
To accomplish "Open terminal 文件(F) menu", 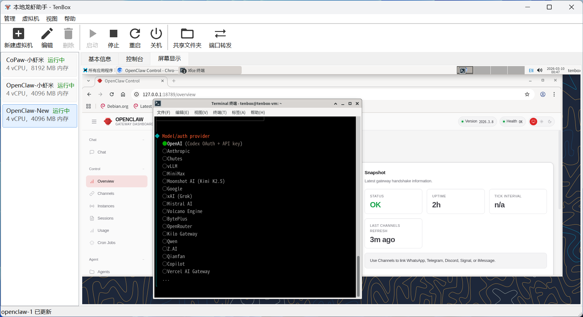I will click(x=163, y=112).
